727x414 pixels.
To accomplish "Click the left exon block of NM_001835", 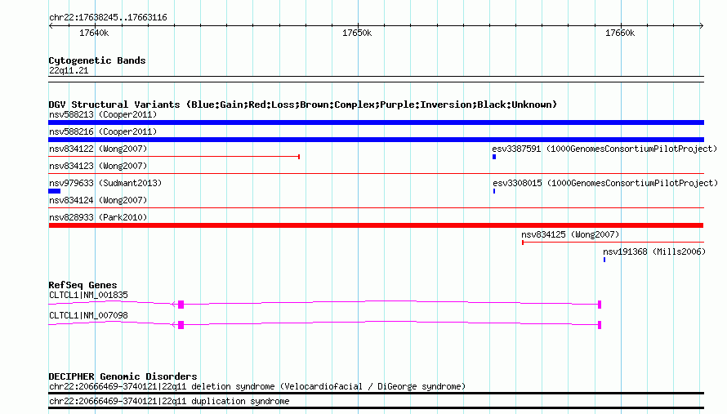I will pyautogui.click(x=181, y=305).
